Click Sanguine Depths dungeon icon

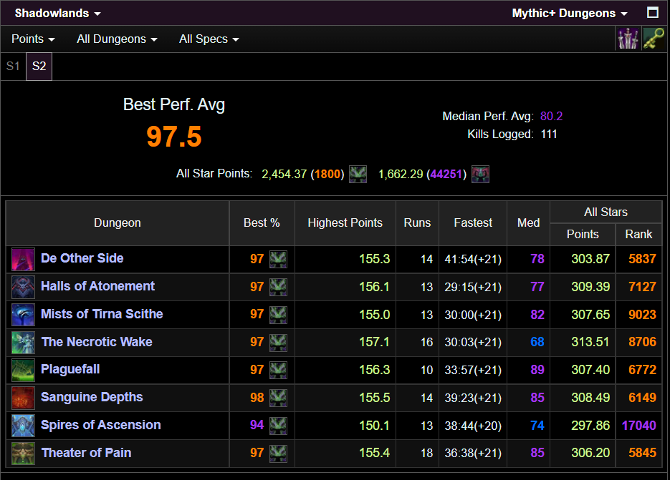pos(23,398)
